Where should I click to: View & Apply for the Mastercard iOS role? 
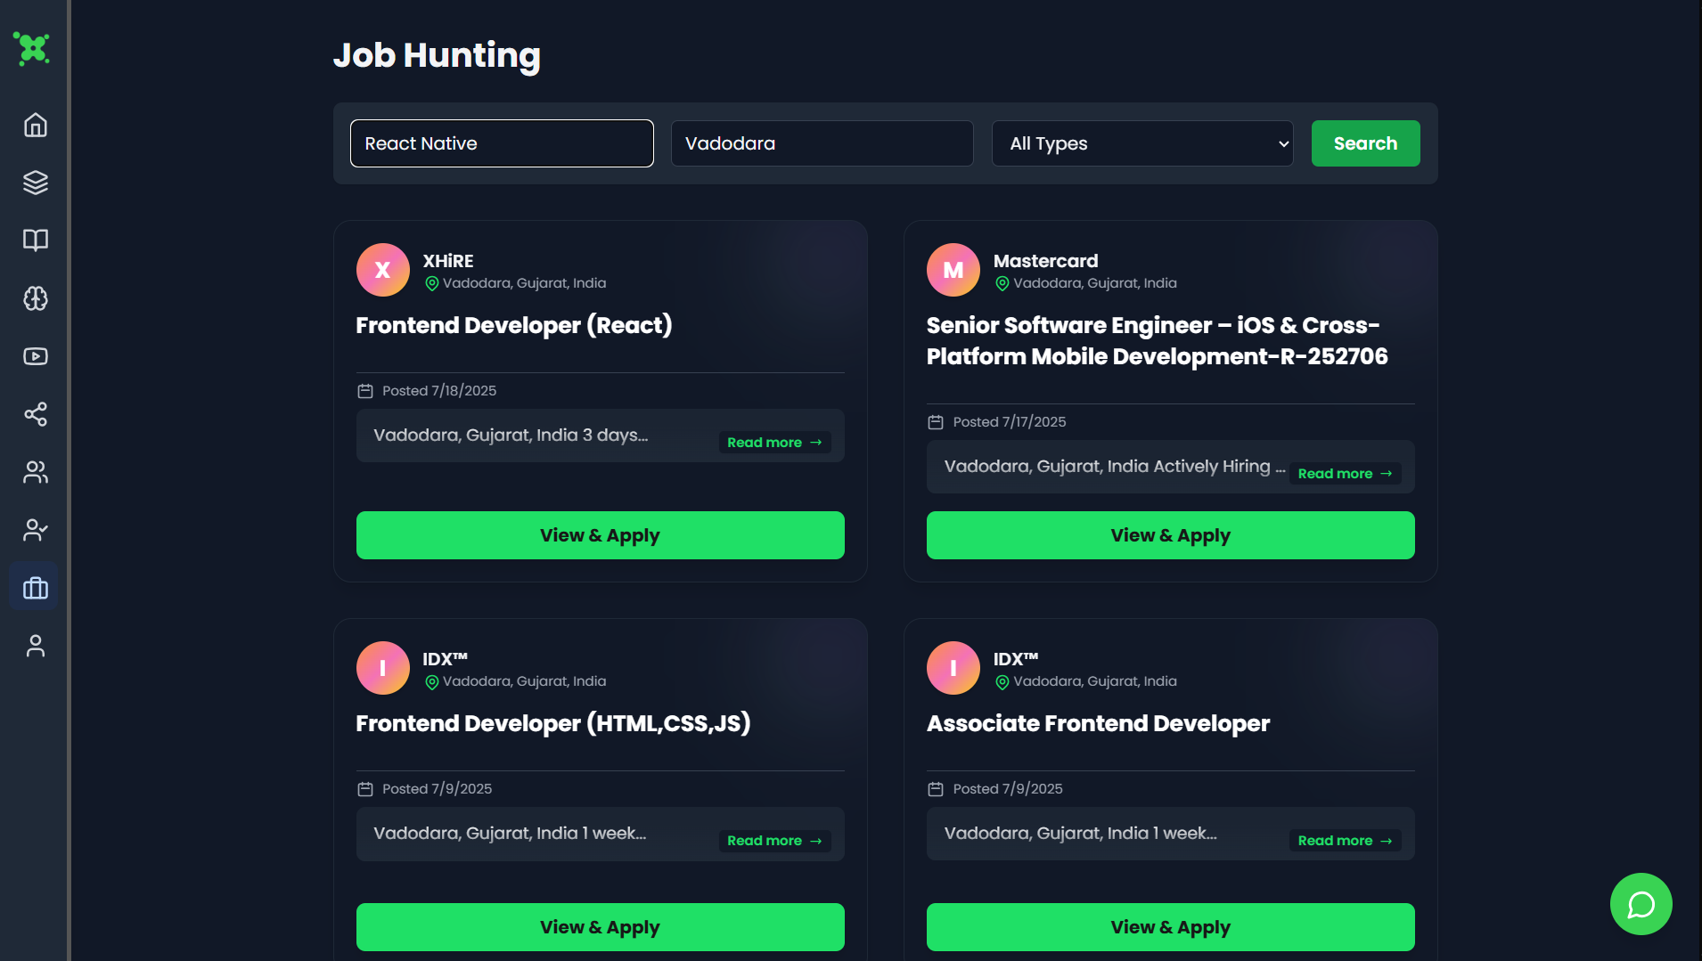tap(1169, 534)
